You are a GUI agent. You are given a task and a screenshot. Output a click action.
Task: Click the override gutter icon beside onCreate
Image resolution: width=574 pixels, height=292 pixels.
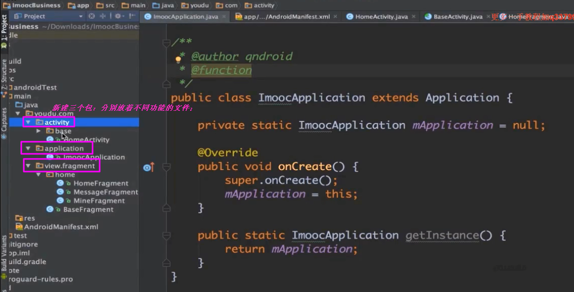tap(149, 168)
